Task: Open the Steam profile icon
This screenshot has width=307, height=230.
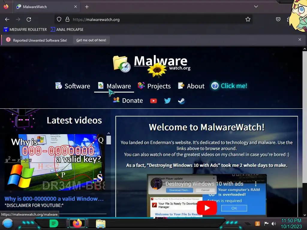Action: pyautogui.click(x=181, y=101)
